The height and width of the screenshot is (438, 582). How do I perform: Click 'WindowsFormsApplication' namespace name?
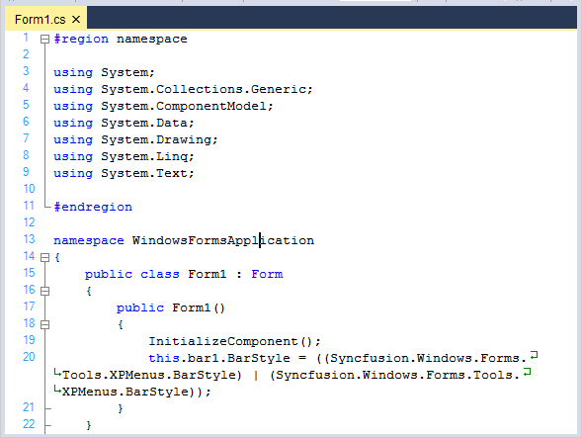[223, 240]
